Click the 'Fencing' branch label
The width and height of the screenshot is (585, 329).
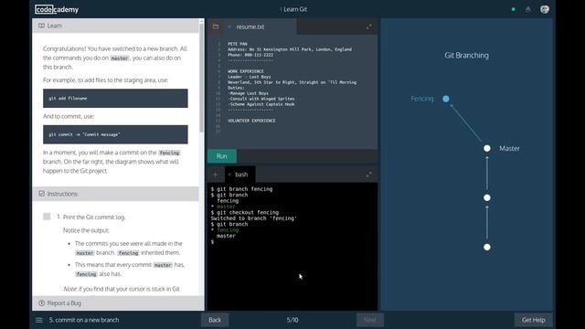(422, 99)
